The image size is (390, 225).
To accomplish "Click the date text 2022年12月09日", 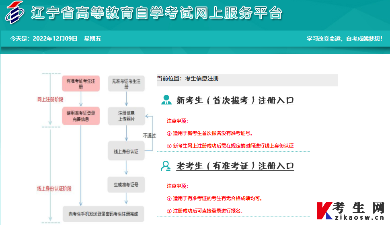I will 55,39.
